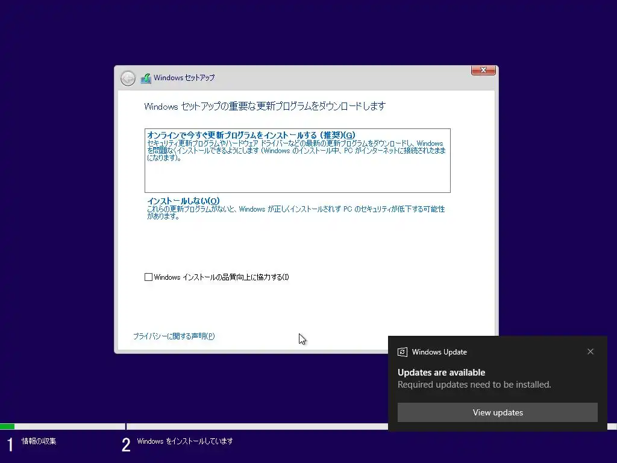This screenshot has height=463, width=617.
Task: Click step 1 情報の収集 label
Action: click(x=39, y=441)
